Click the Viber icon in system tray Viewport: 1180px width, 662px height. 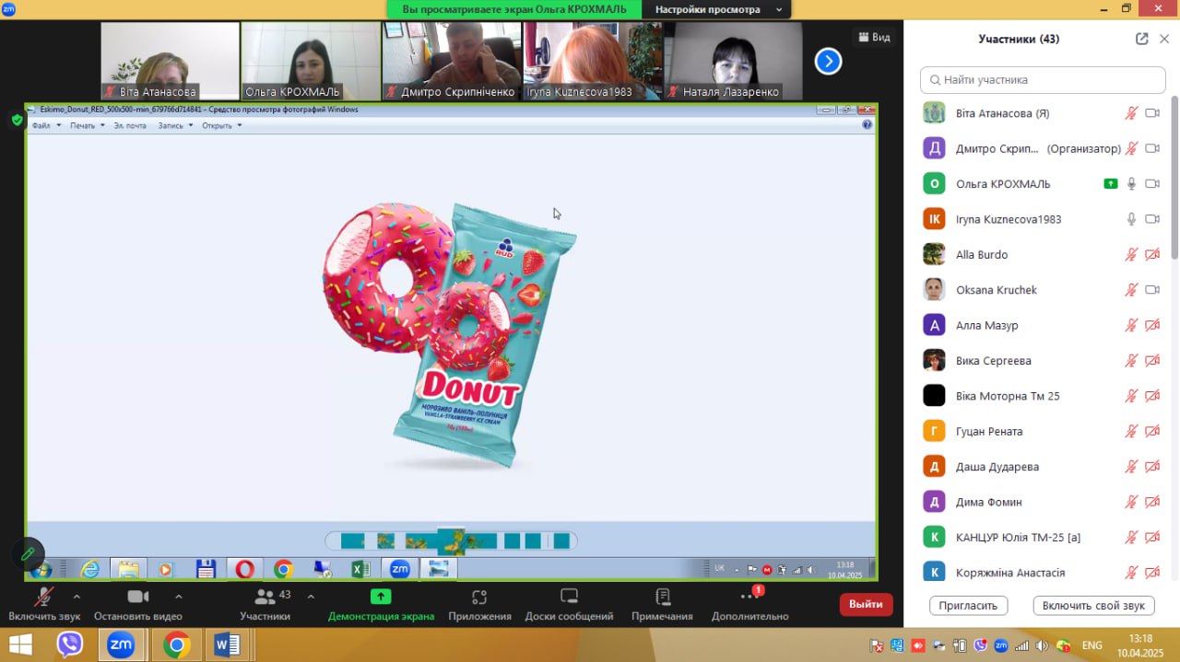click(x=981, y=645)
